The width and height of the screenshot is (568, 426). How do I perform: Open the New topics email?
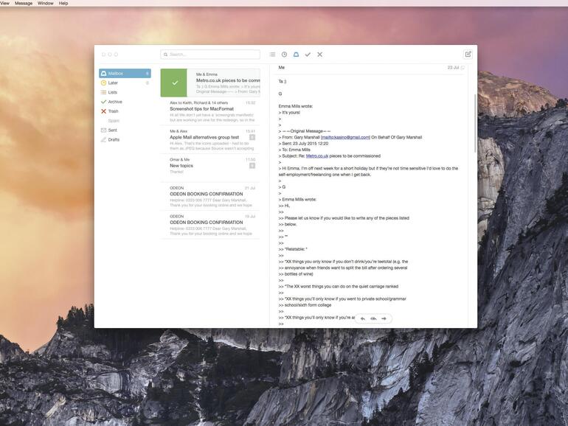click(x=210, y=168)
